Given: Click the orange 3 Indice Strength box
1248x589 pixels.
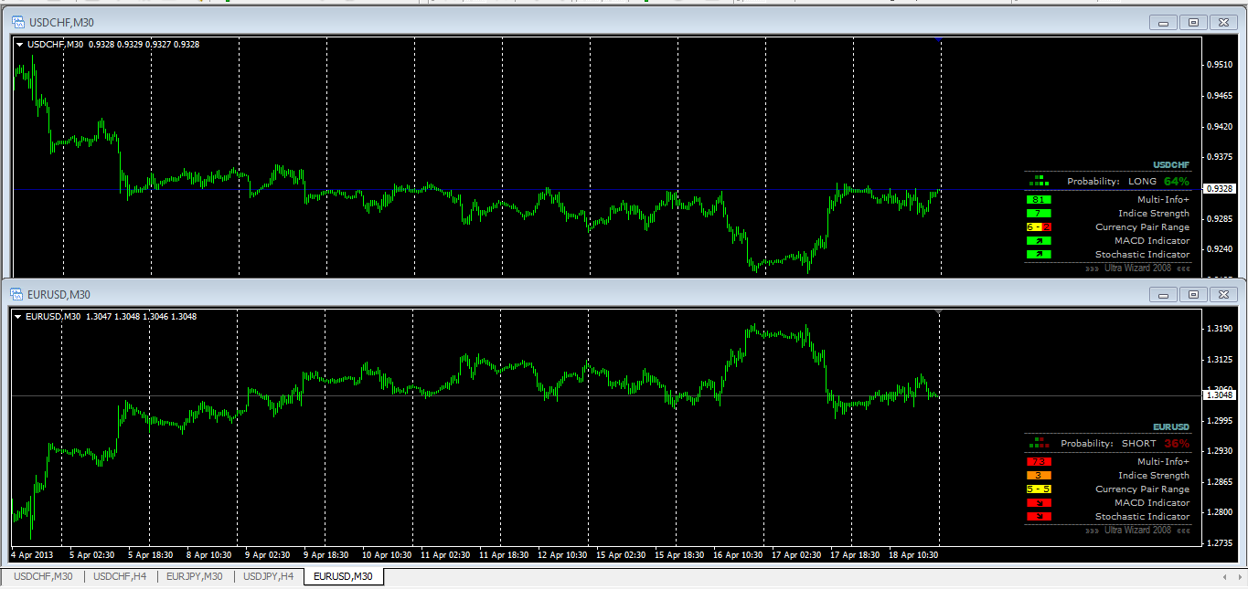Looking at the screenshot, I should (1039, 476).
